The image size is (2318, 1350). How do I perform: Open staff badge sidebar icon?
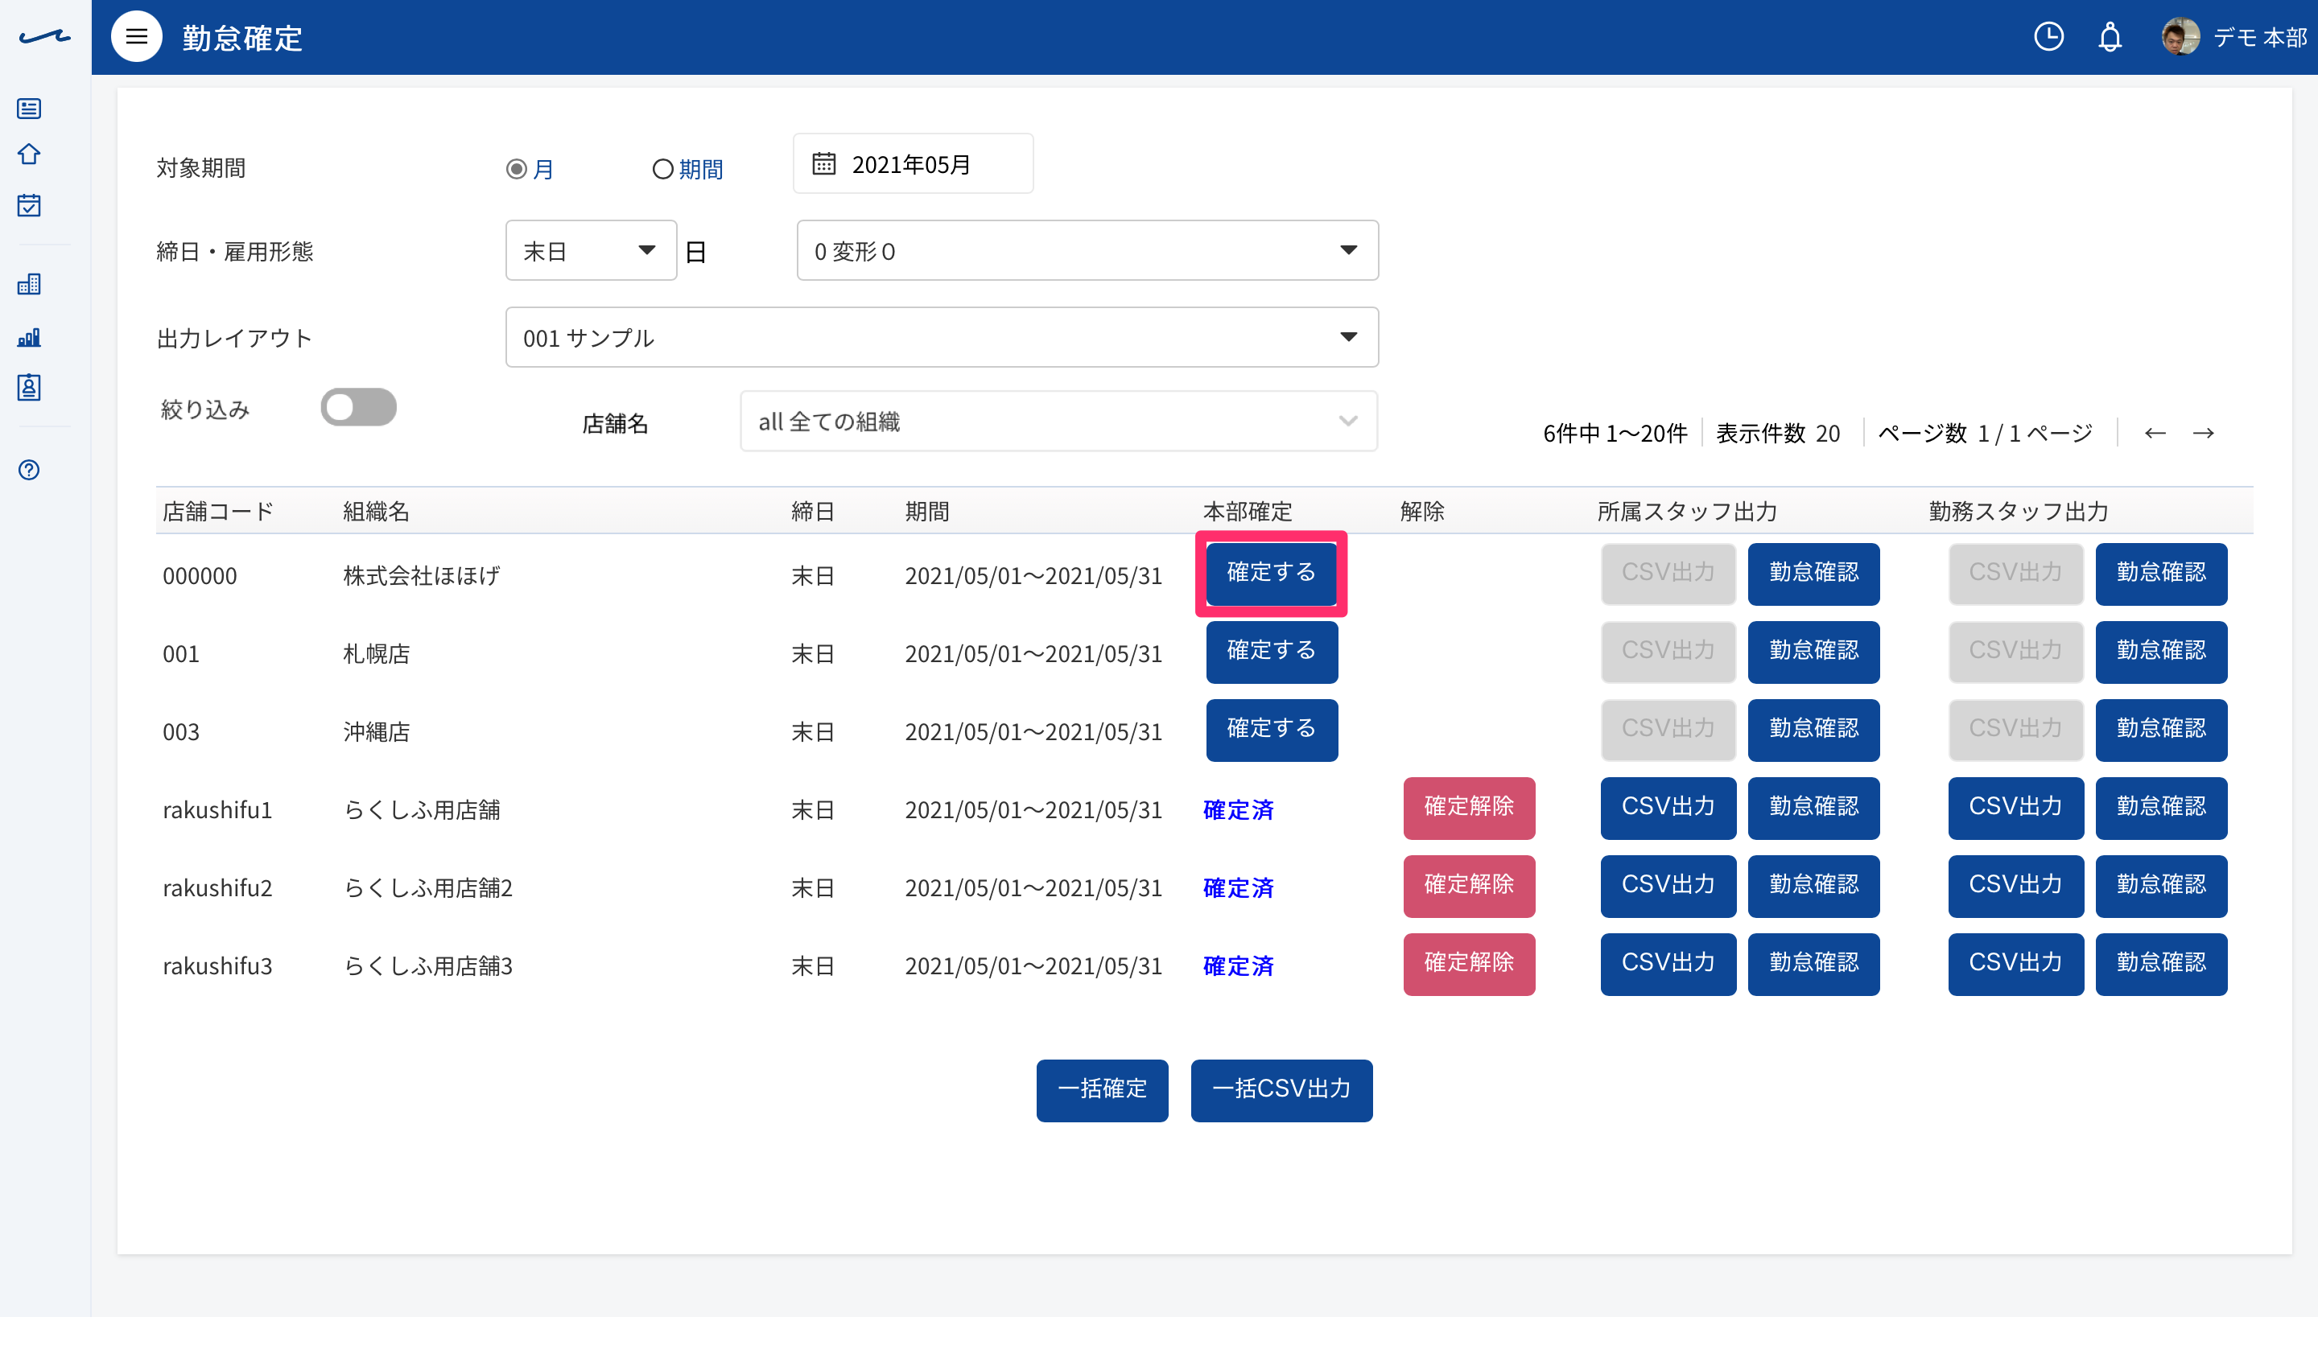pyautogui.click(x=30, y=387)
